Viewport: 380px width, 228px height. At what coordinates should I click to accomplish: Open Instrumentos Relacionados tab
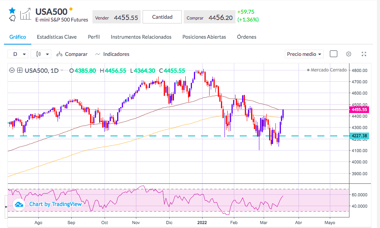point(141,37)
